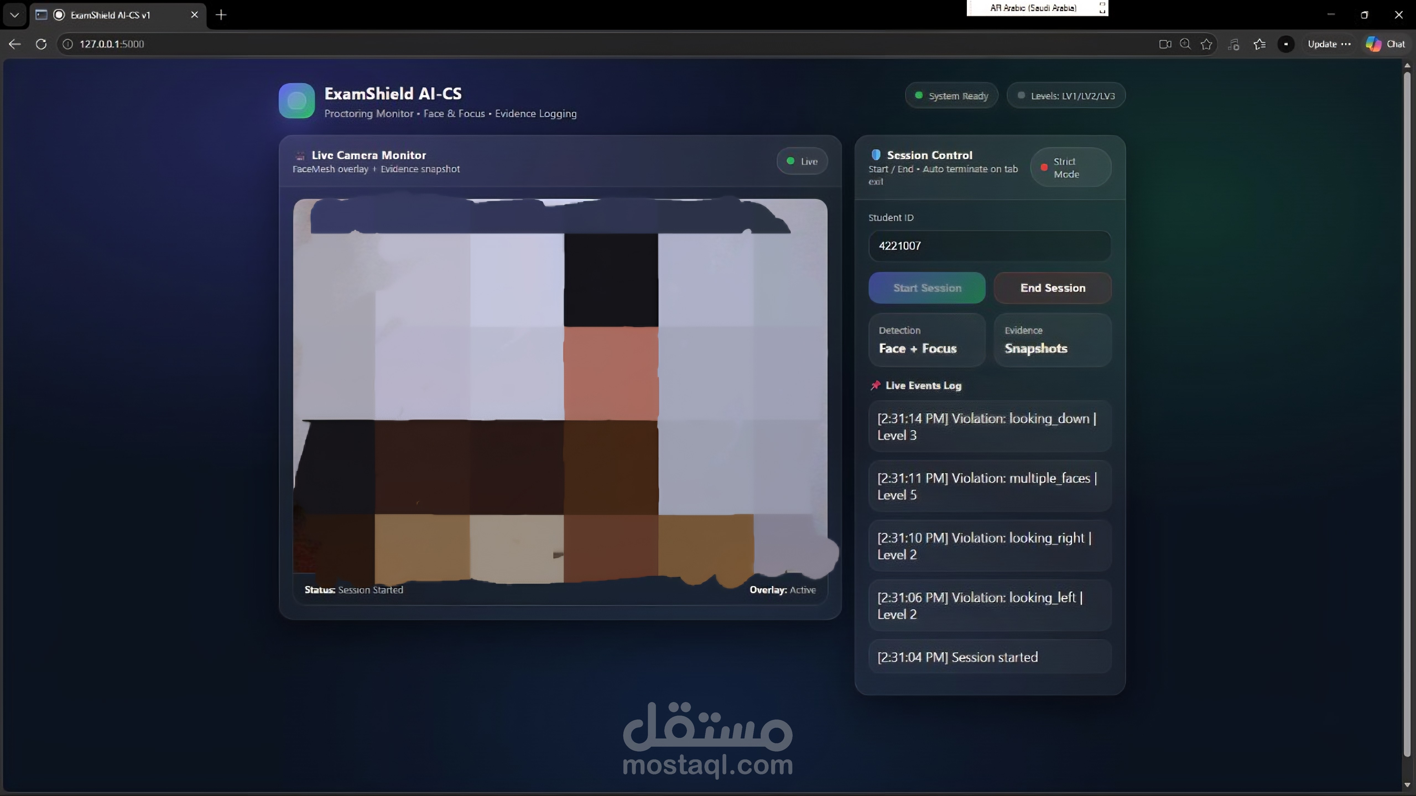Click the ExamShield AI-CS logo icon

[x=297, y=101]
